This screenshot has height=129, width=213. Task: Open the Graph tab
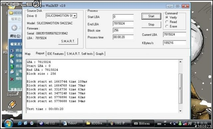pos(100,54)
